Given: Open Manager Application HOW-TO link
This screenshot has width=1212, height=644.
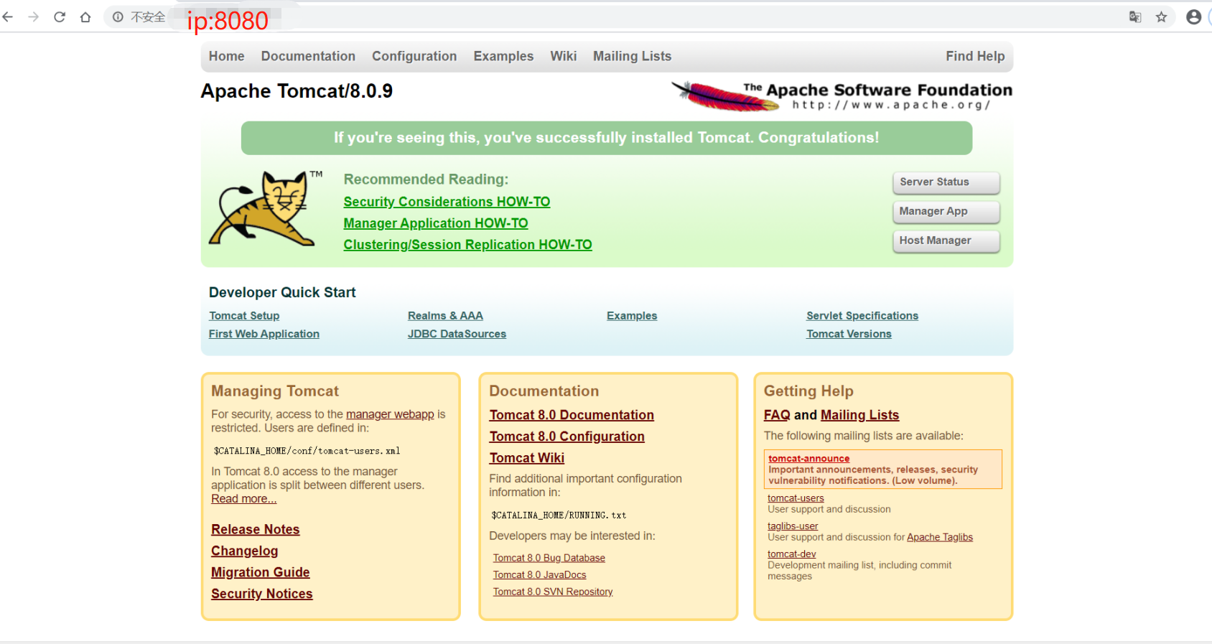Looking at the screenshot, I should [436, 223].
